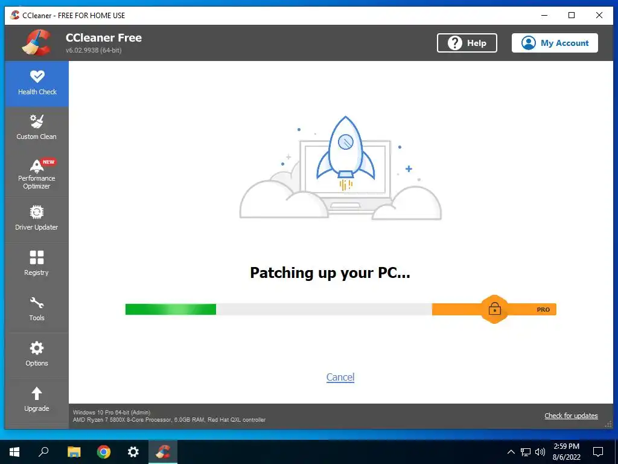
Task: Launch Google Chrome from the taskbar
Action: coord(104,452)
